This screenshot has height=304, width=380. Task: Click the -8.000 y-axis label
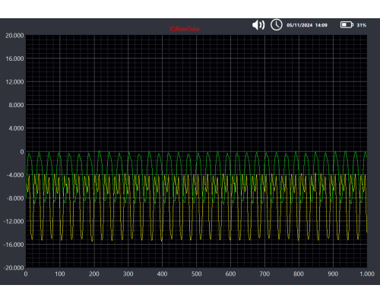pos(15,198)
